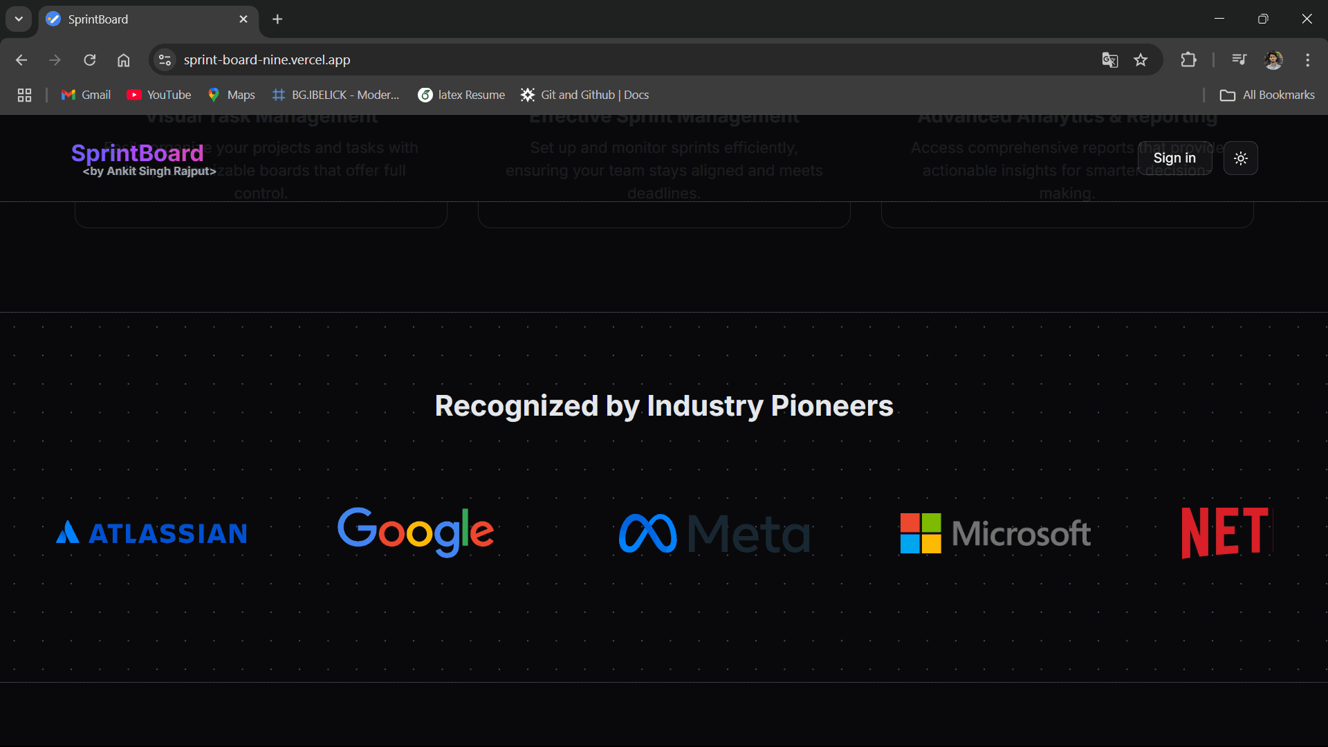Open Git and Github Docs bookmark
The width and height of the screenshot is (1328, 747).
point(585,95)
